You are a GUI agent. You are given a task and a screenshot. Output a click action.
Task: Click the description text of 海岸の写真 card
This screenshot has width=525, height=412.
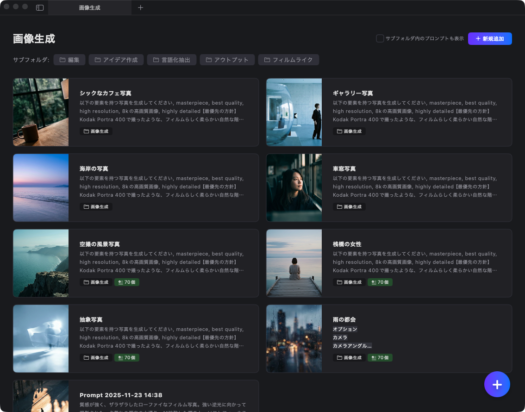pos(162,187)
